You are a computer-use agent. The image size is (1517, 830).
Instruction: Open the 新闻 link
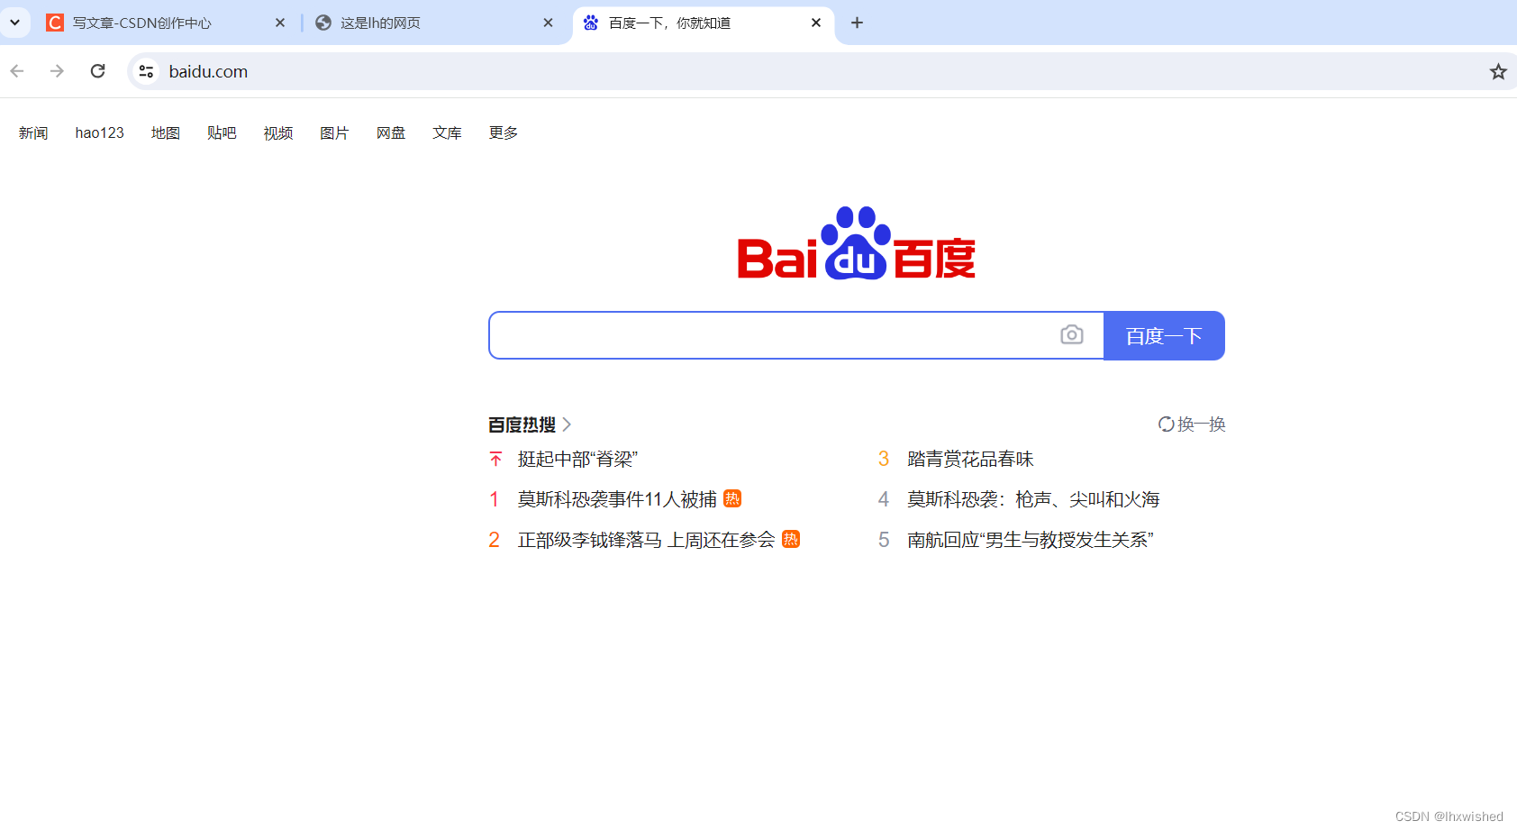click(x=33, y=132)
